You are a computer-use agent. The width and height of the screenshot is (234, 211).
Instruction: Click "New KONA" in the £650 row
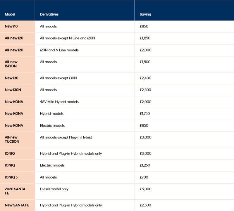click(14, 125)
